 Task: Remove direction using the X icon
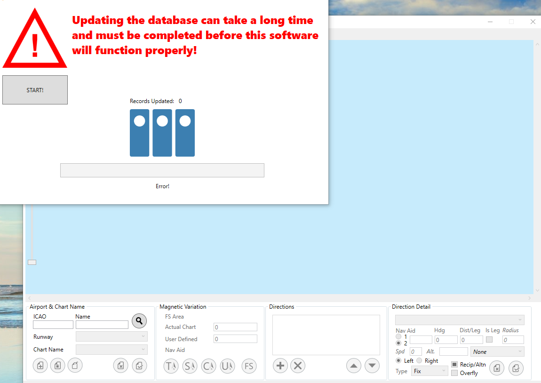297,366
